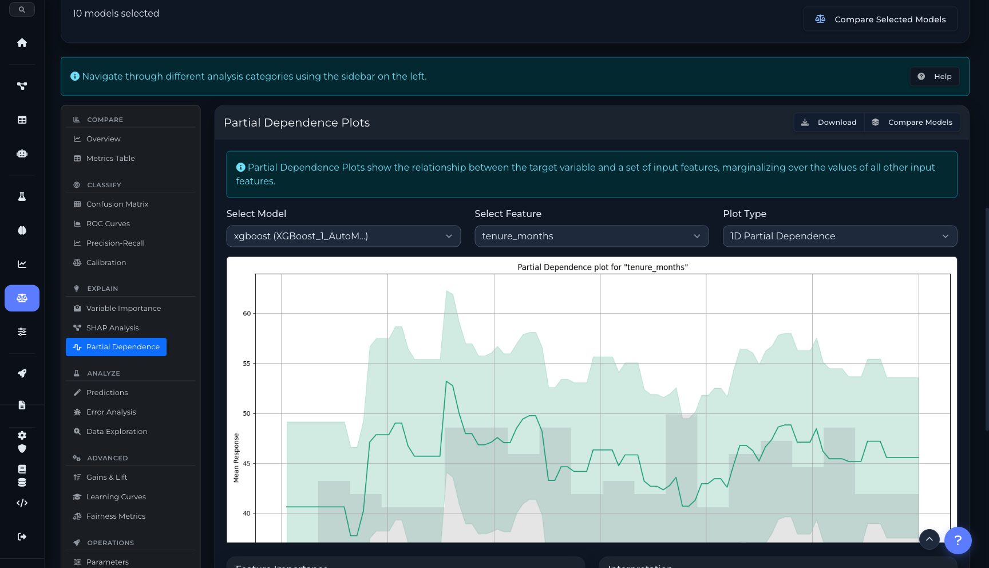Expand the tenure_months feature dropdown
This screenshot has height=568, width=989.
591,236
